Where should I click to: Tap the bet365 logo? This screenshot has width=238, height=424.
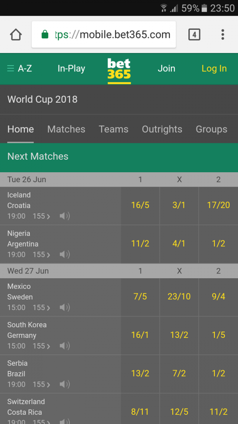119,71
